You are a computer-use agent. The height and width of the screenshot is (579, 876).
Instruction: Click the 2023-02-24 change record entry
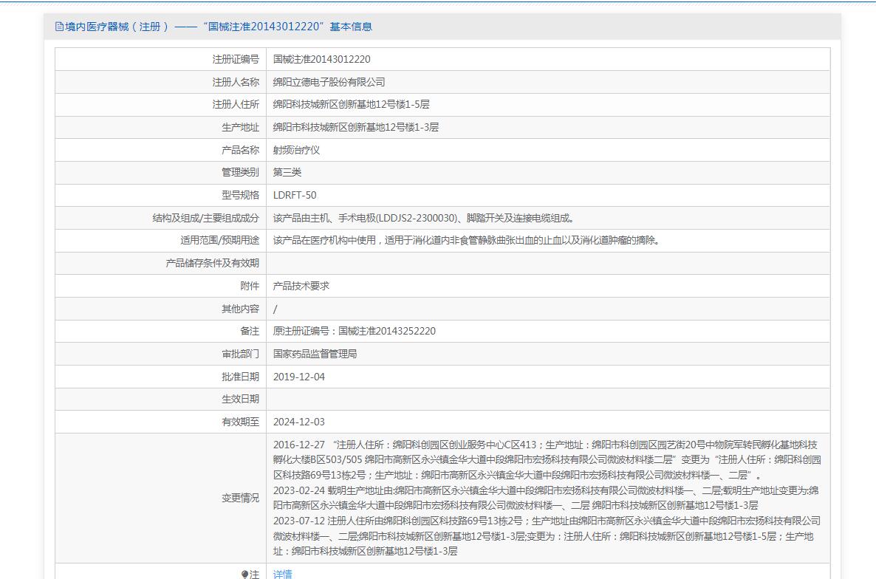(546, 498)
